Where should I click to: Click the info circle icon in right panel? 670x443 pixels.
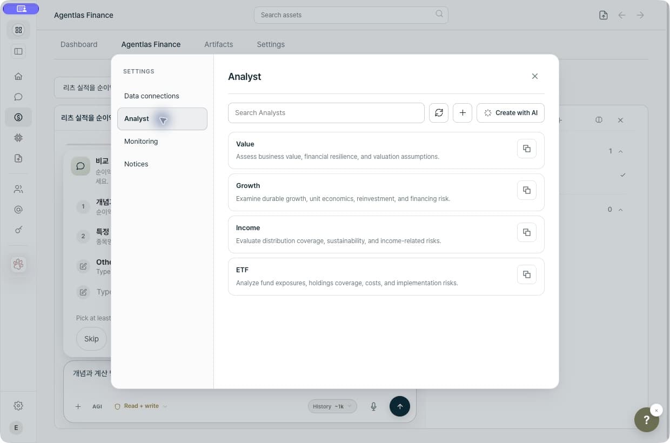[x=599, y=120]
